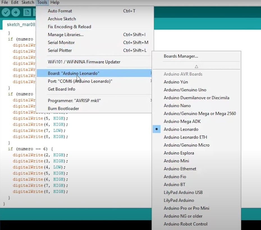Run Auto Format on the sketch
This screenshot has height=230, width=261.
60,11
